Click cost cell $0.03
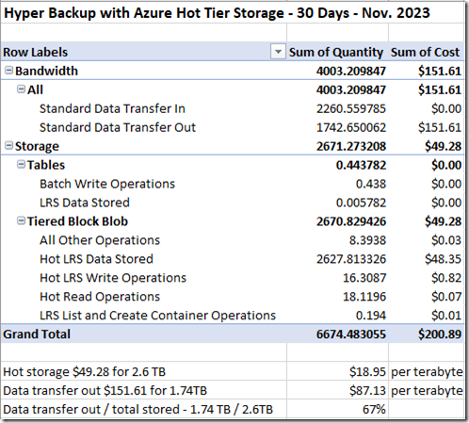Screen dimensions: 469x423 (446, 240)
